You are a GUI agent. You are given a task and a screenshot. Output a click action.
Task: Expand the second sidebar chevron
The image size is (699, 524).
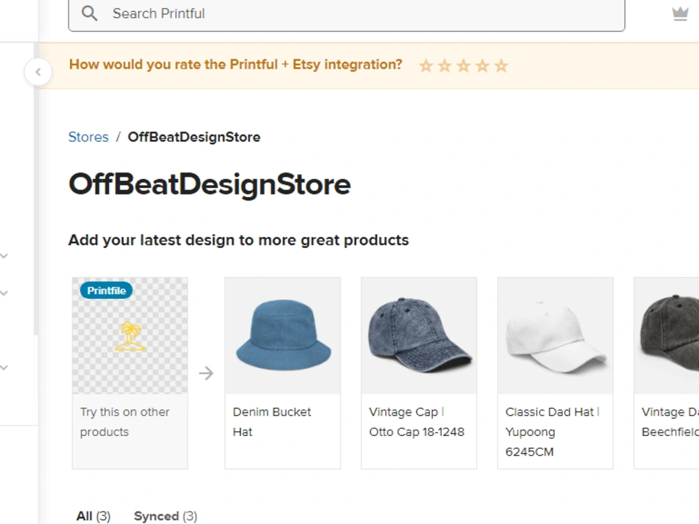4,293
